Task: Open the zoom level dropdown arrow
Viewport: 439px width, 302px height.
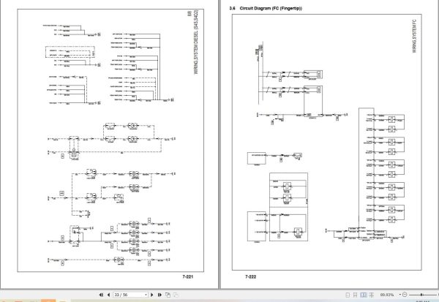Action: 399,295
